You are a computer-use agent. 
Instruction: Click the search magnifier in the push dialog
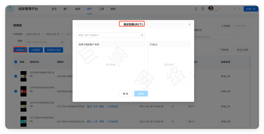point(142,35)
